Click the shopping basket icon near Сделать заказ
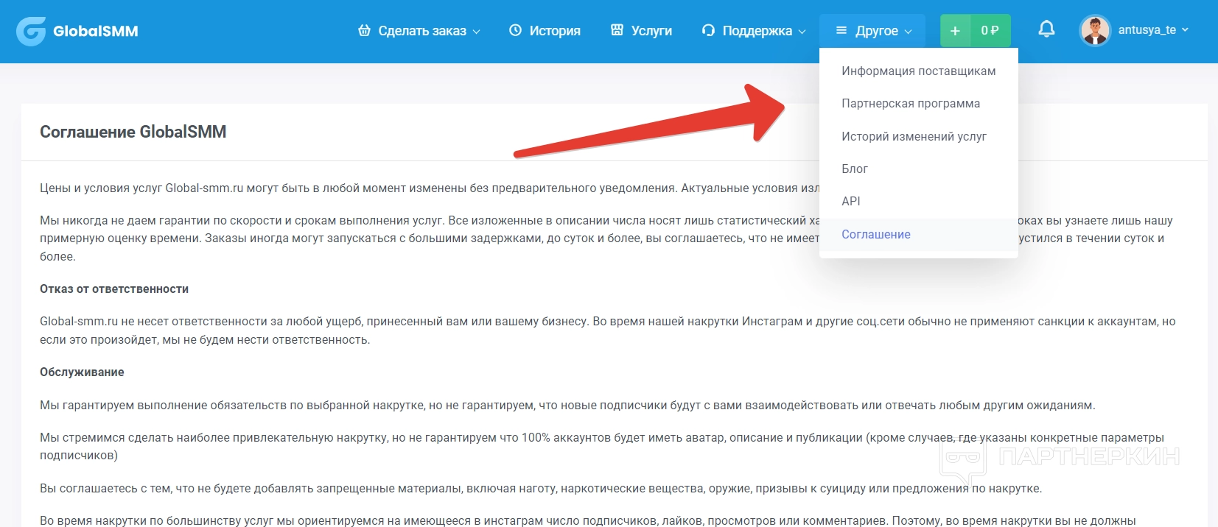1218x527 pixels. click(x=364, y=30)
